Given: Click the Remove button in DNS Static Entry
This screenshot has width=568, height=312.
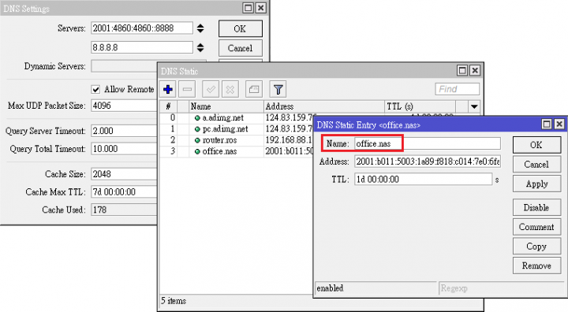Looking at the screenshot, I should coord(536,266).
